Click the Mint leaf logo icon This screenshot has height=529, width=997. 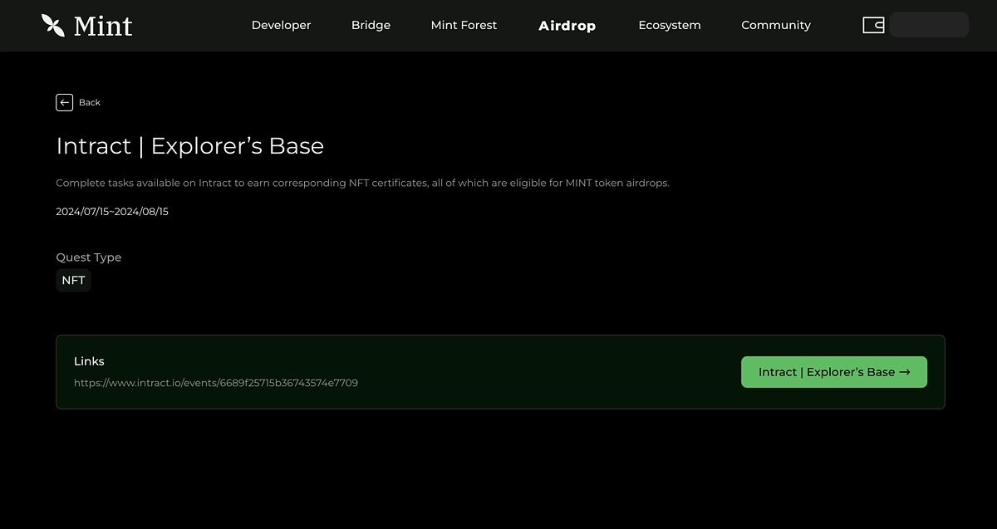click(x=53, y=25)
